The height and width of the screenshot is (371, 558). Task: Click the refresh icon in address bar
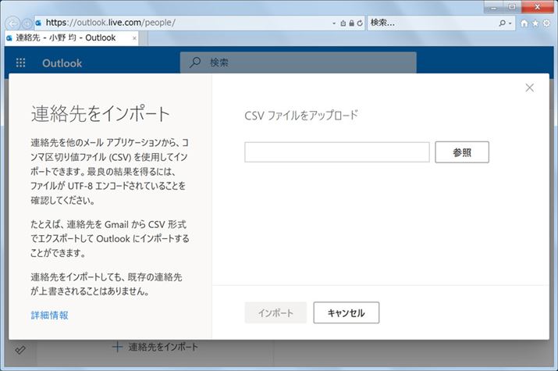(x=359, y=23)
